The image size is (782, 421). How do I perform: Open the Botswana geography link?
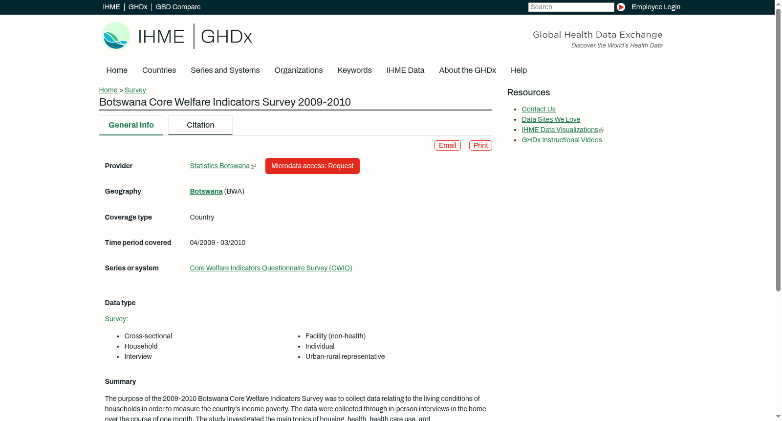click(x=206, y=191)
